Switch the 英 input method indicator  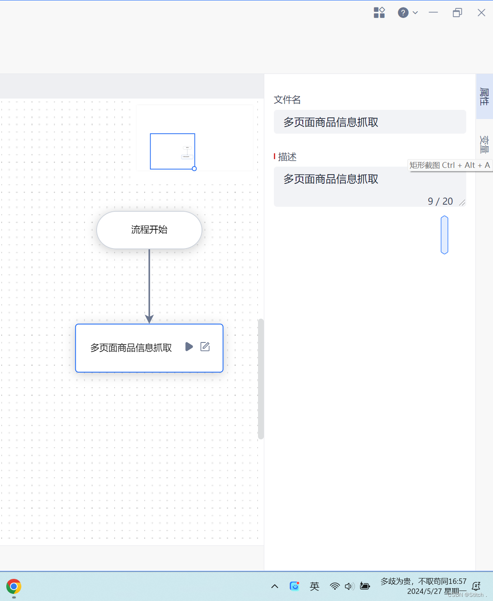pos(314,586)
